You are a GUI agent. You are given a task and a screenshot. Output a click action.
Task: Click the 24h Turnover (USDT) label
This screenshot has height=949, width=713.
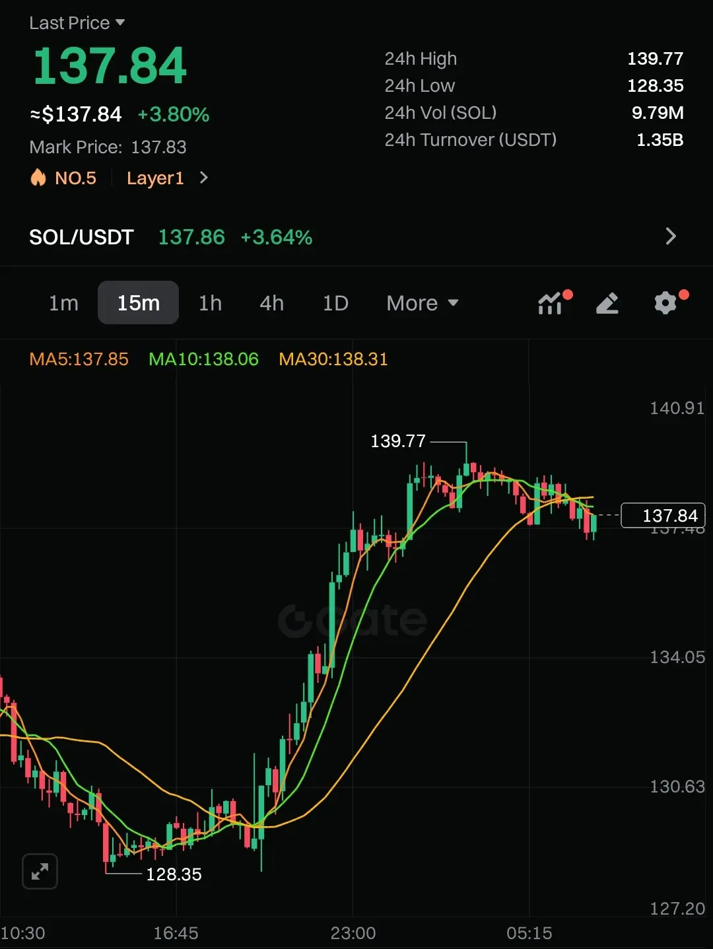(x=471, y=140)
